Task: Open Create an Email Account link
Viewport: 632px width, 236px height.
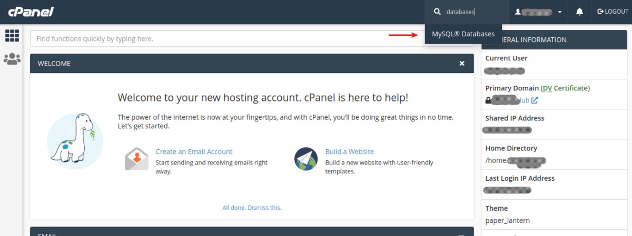Action: click(194, 151)
